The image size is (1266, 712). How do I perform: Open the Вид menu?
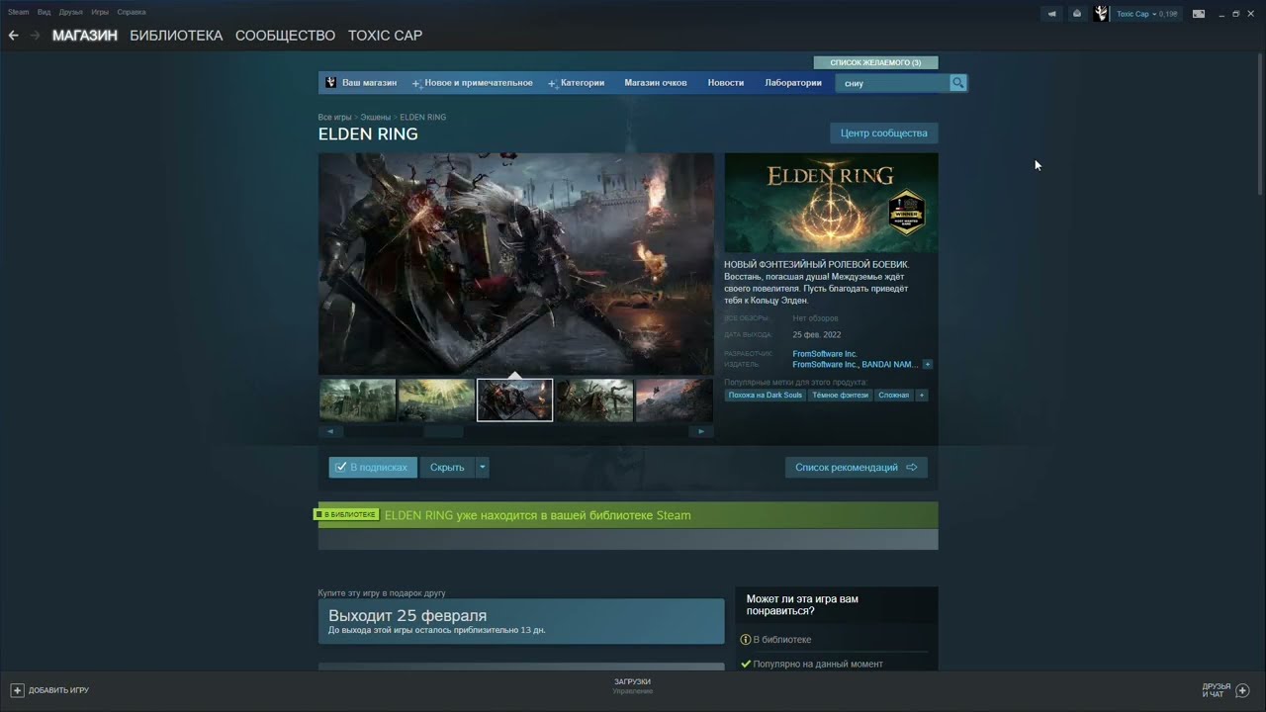point(45,12)
